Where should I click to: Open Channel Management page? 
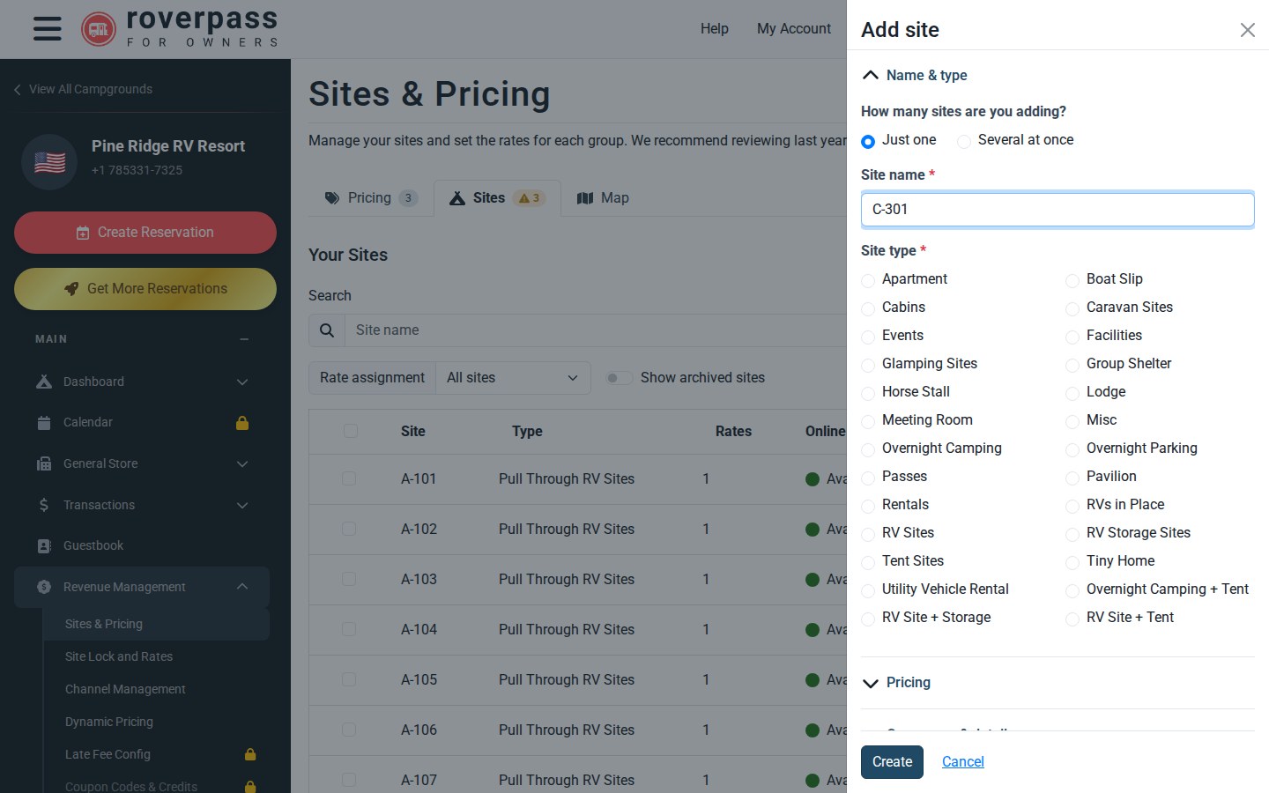click(x=125, y=689)
